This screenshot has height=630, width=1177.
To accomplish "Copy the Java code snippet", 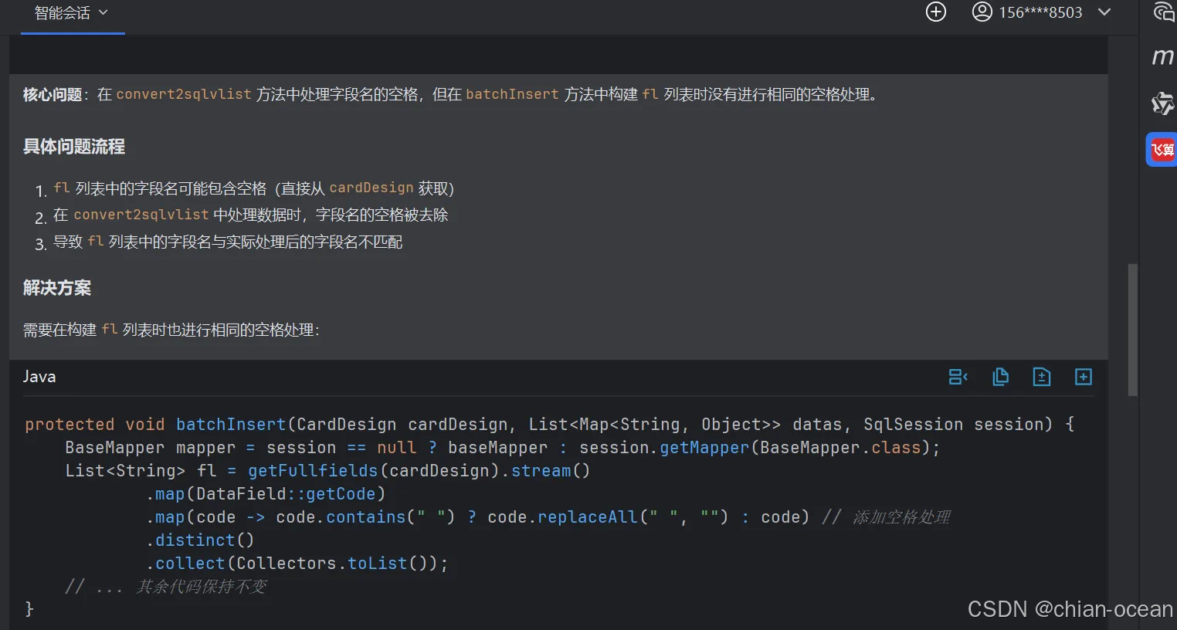I will 1000,377.
